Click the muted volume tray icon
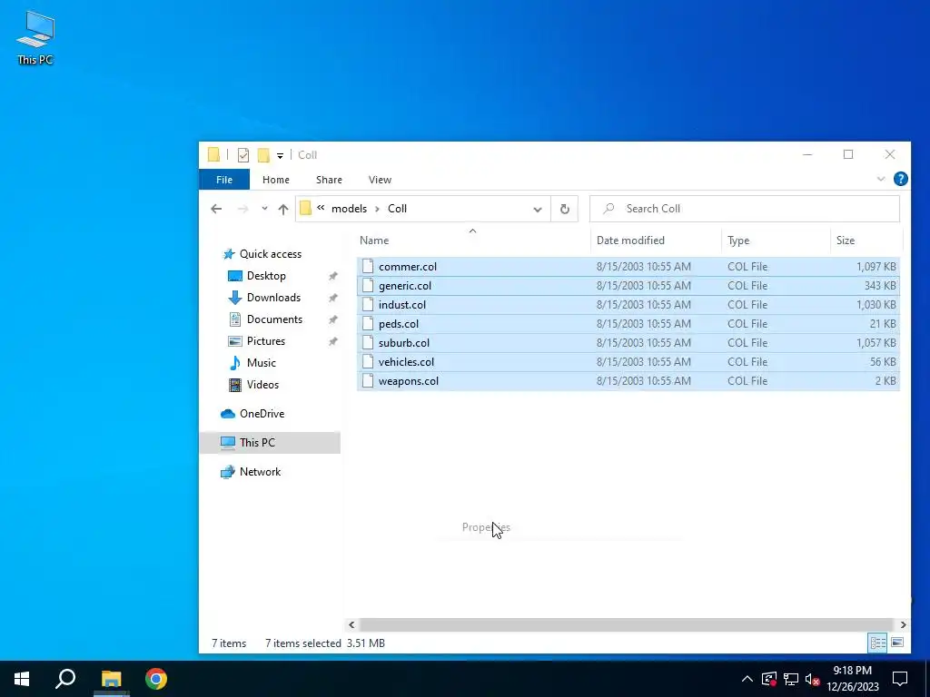Screen dimensions: 930x697 pyautogui.click(x=813, y=679)
